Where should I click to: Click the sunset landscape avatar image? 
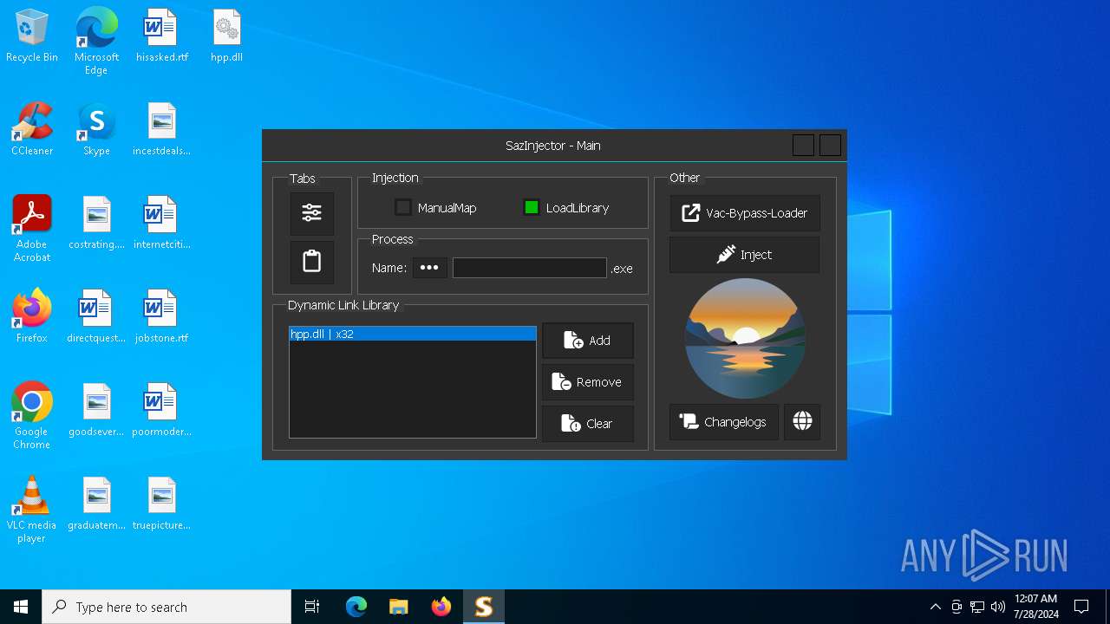(745, 338)
